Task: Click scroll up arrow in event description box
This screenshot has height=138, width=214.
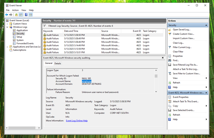Action: tap(156, 70)
